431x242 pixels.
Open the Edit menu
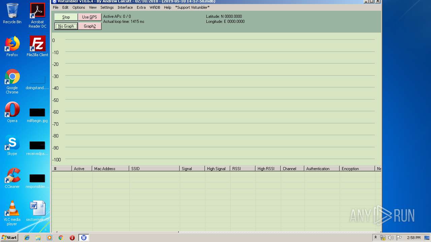[x=65, y=7]
